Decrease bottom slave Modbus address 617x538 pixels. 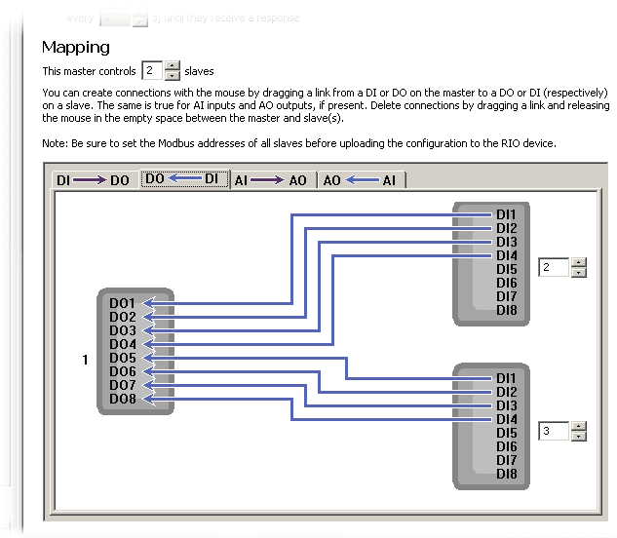[x=579, y=436]
